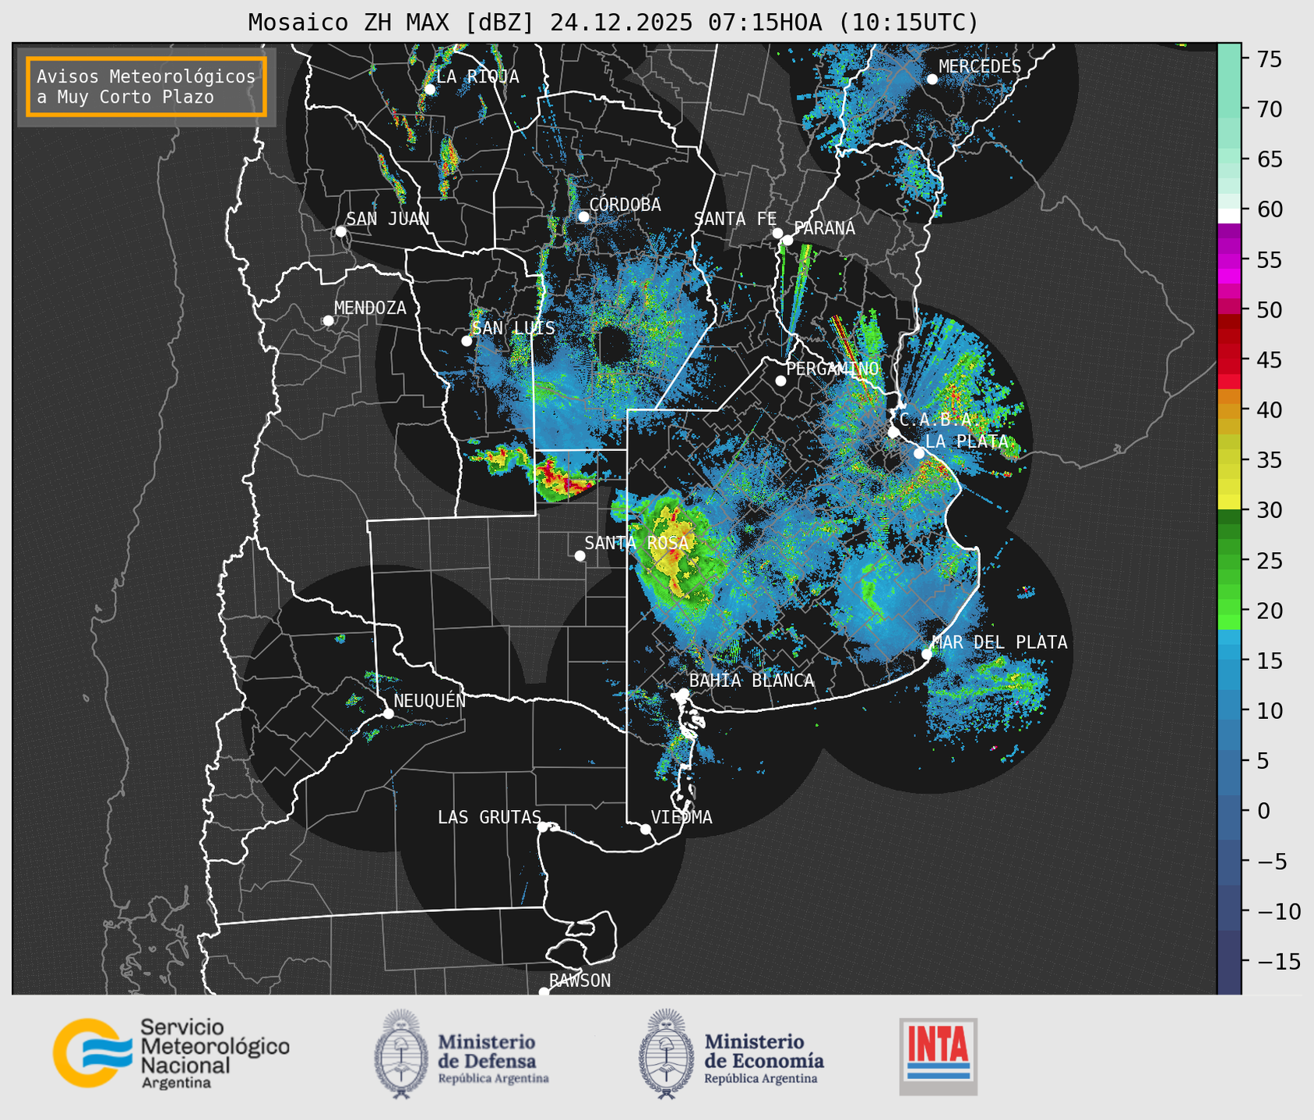
Task: Click the SANTA FE city marker
Action: click(777, 233)
